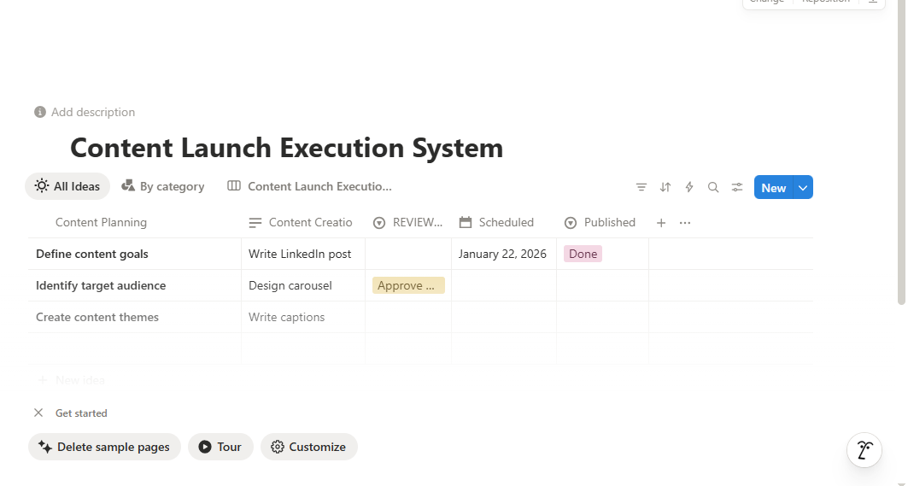Click Delete sample pages button
This screenshot has height=486, width=908.
(104, 447)
